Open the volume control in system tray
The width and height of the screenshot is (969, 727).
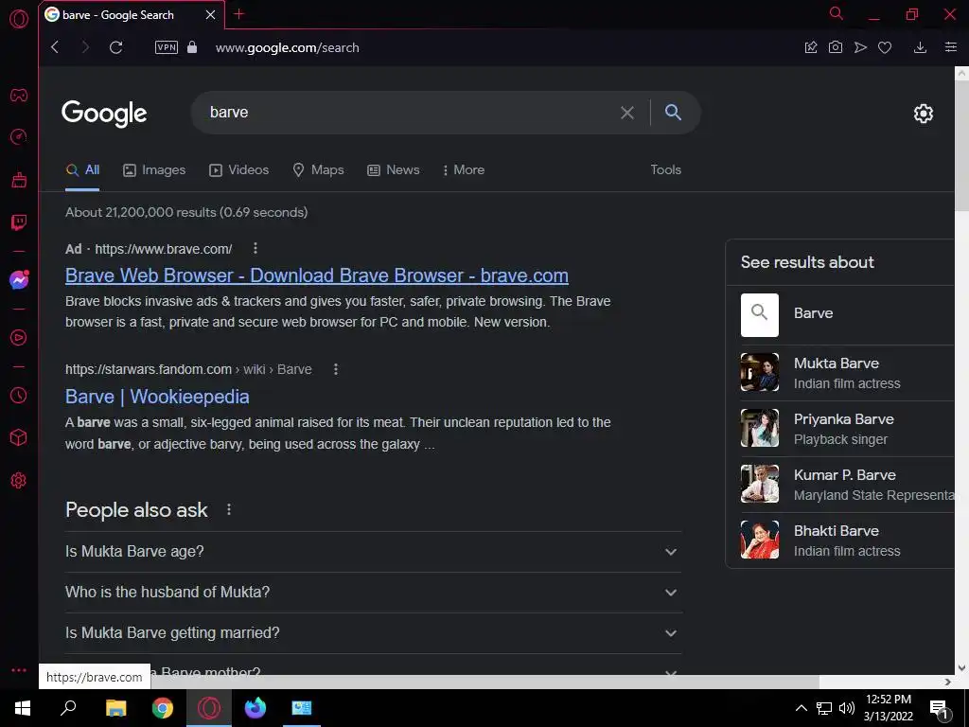tap(847, 708)
